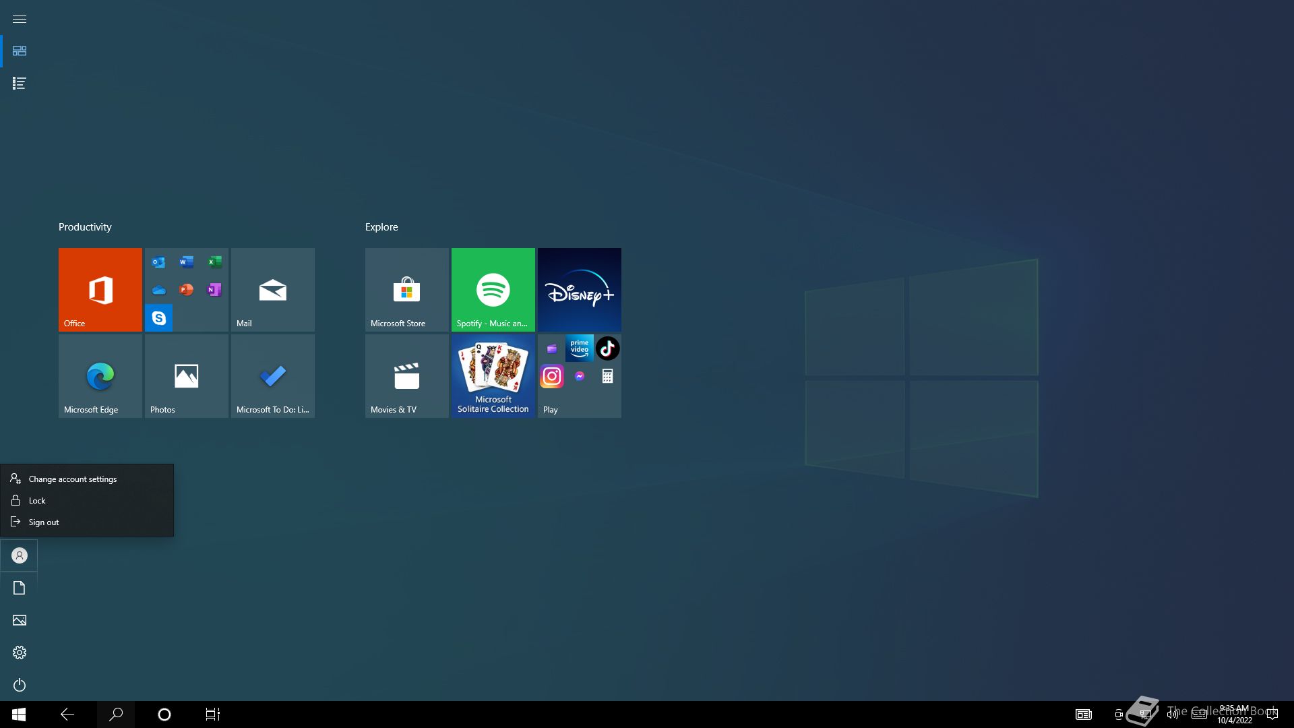Open the Action Center notifications
1294x728 pixels.
(1272, 715)
